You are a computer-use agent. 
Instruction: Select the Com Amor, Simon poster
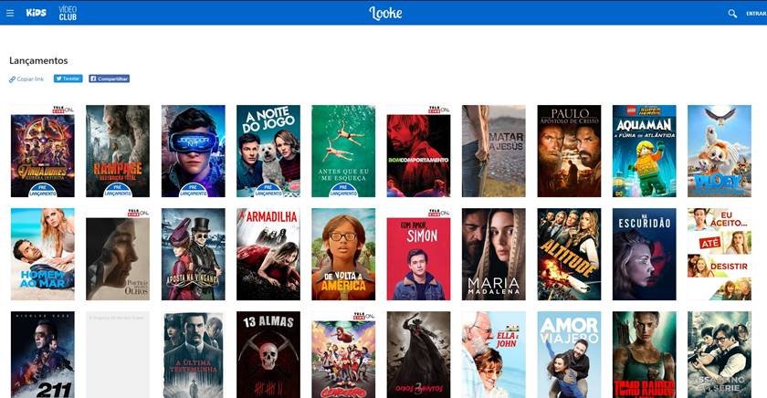coord(419,255)
